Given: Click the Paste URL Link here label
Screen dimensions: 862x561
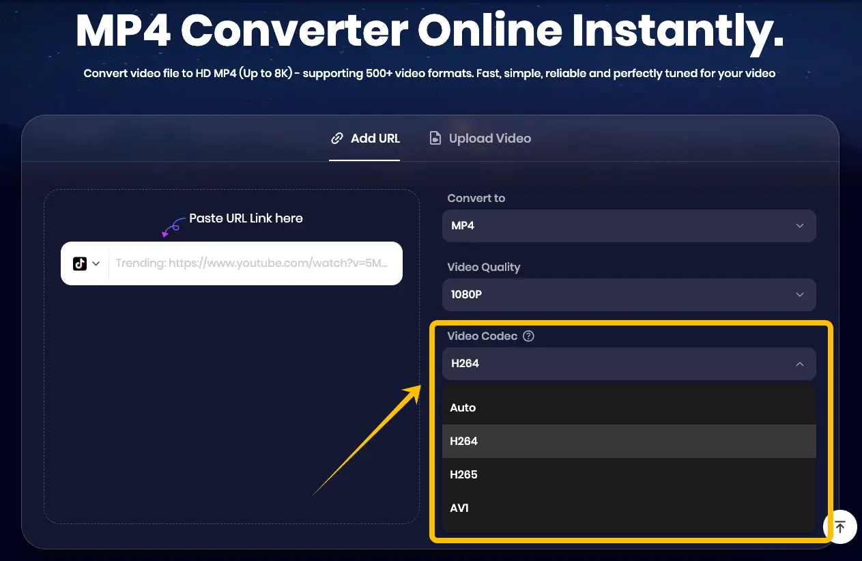Looking at the screenshot, I should coord(246,218).
